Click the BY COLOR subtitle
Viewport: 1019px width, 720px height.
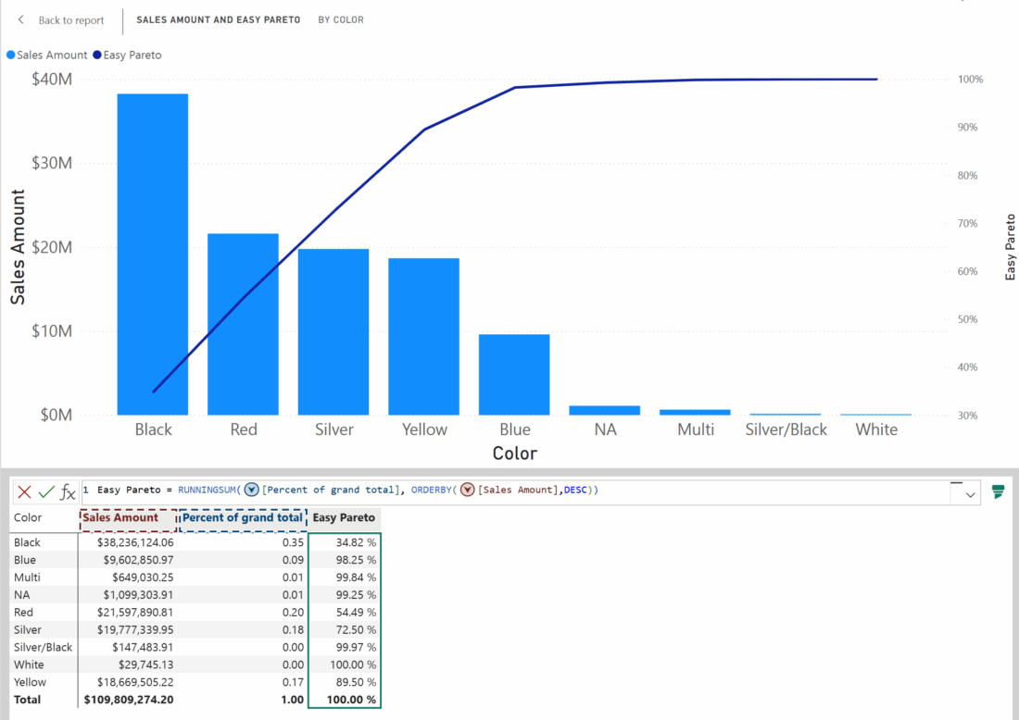[341, 20]
